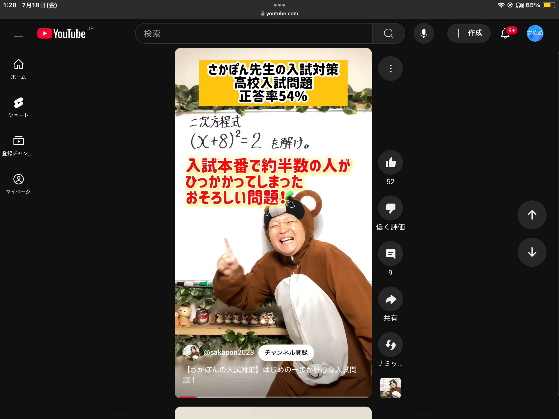This screenshot has width=559, height=419.
Task: Click the YouTube logo
Action: click(x=62, y=34)
